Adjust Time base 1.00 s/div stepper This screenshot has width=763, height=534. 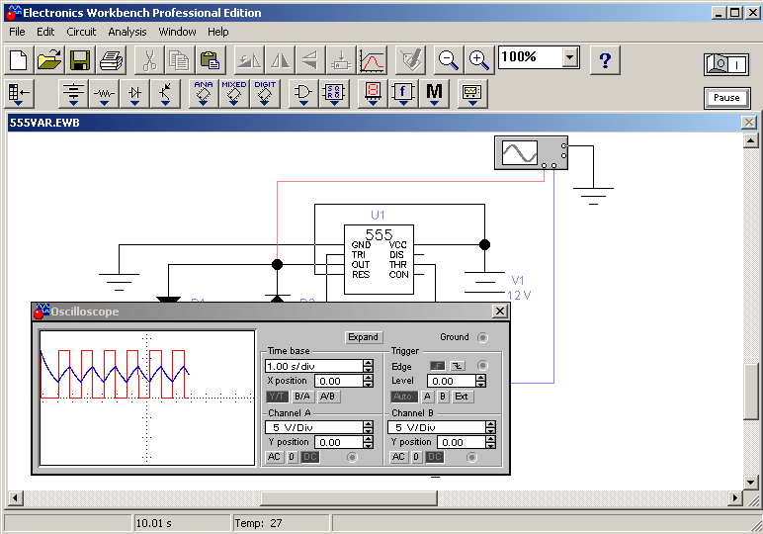369,366
